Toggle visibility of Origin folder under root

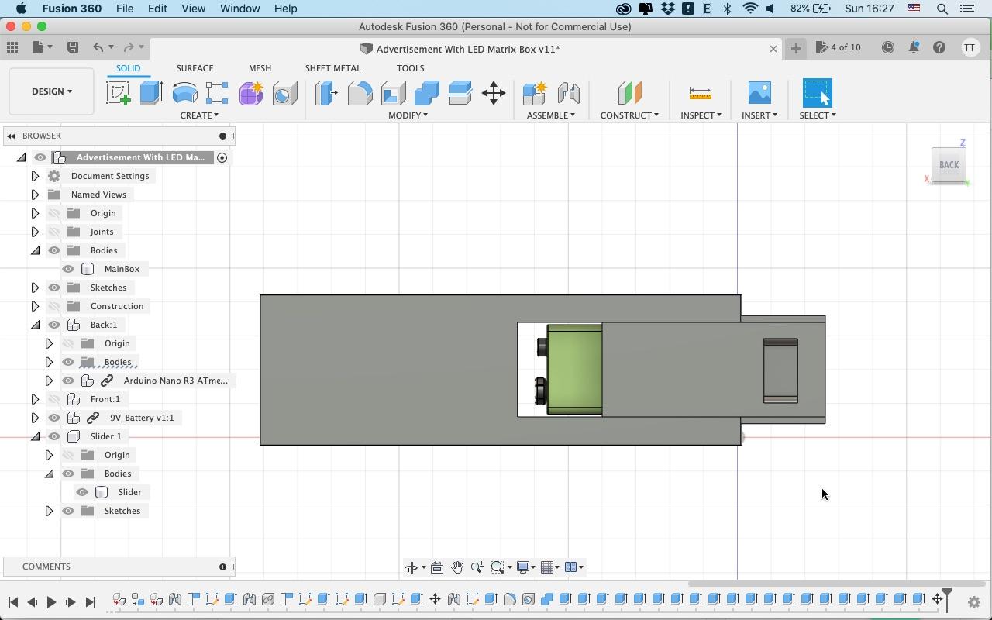[x=54, y=213]
